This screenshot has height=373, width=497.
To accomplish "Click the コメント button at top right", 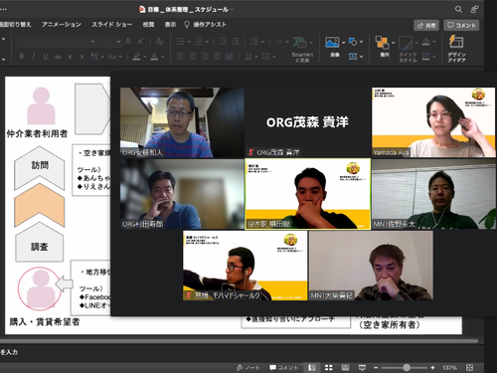I will click(461, 25).
